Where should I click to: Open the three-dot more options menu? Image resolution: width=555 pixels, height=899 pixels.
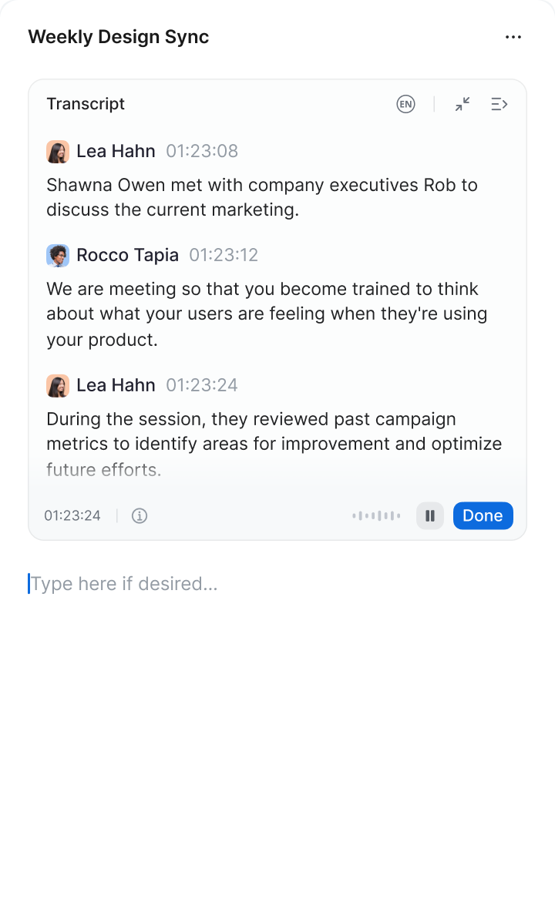click(513, 37)
